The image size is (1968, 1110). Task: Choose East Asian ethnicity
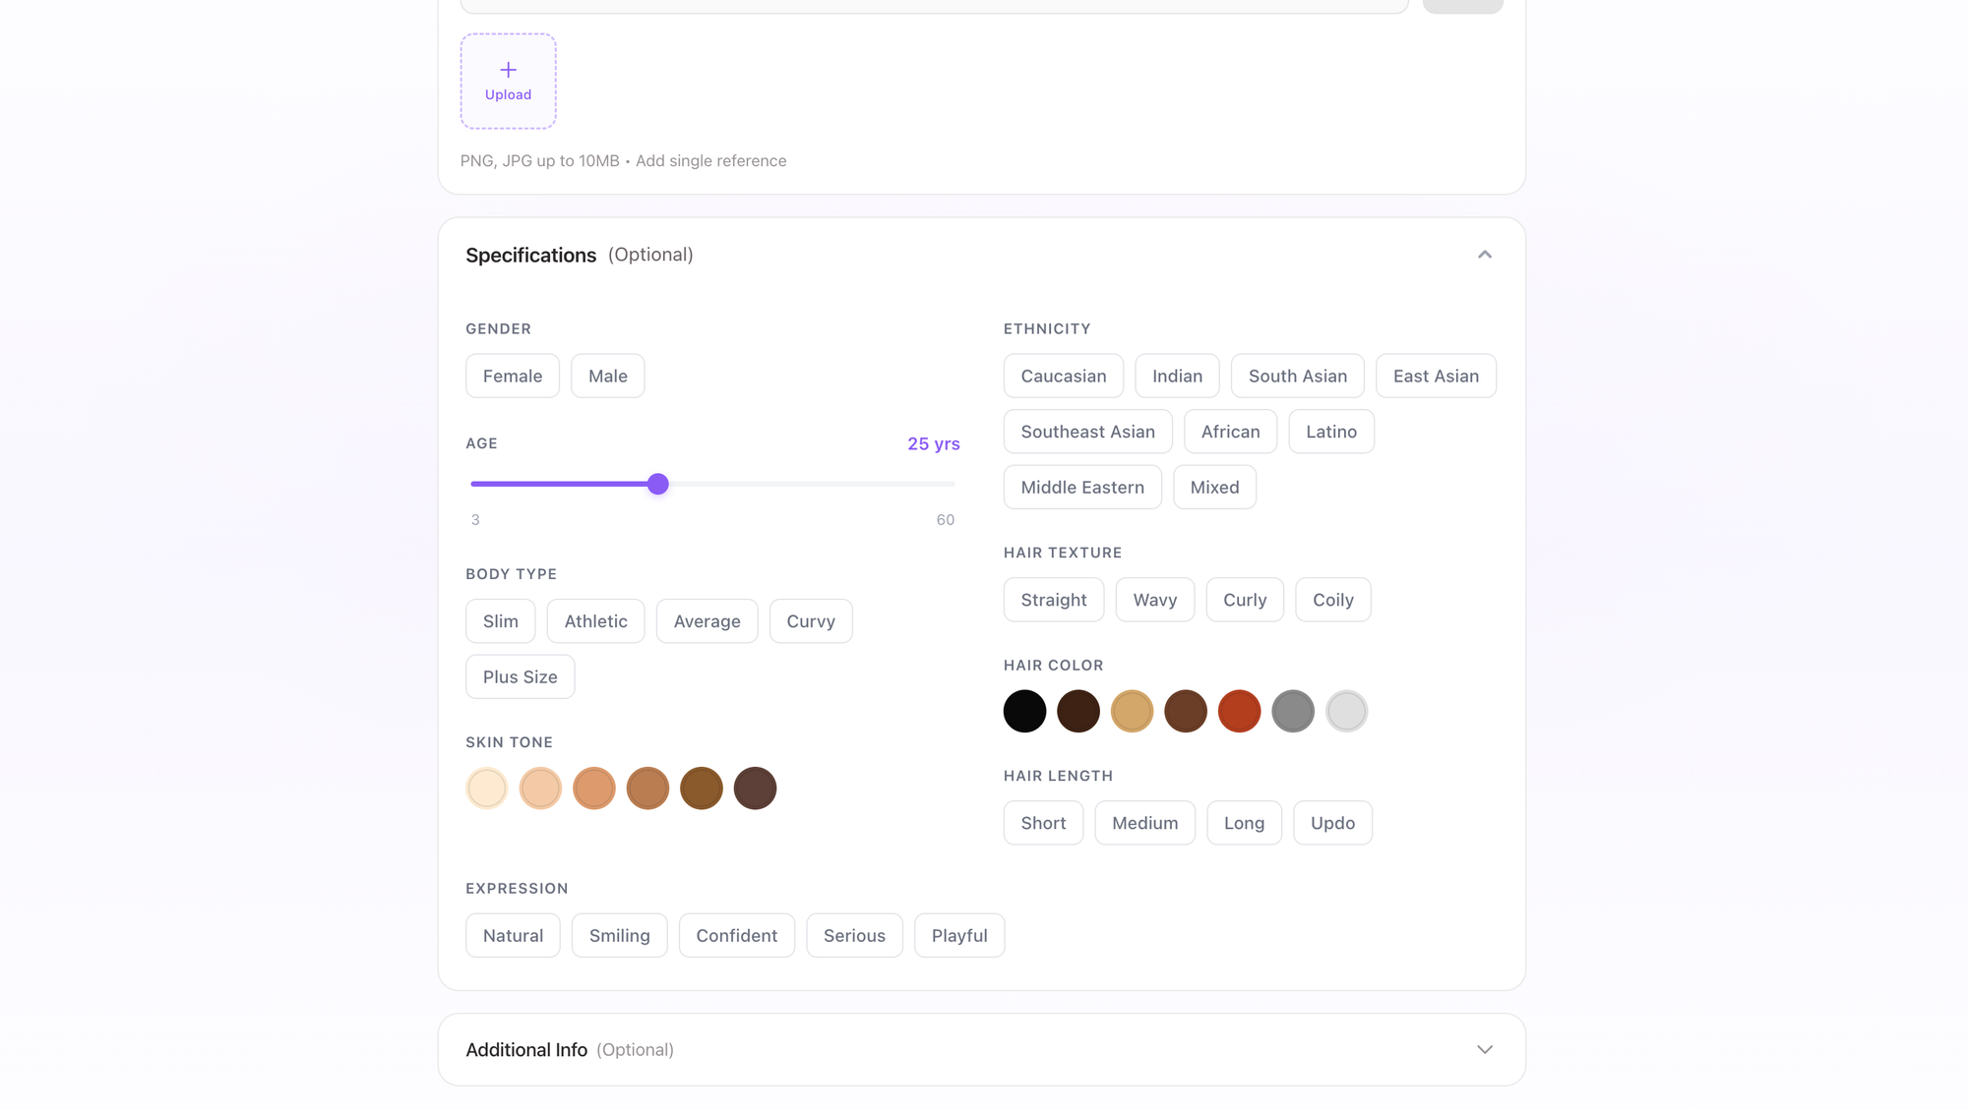point(1435,376)
